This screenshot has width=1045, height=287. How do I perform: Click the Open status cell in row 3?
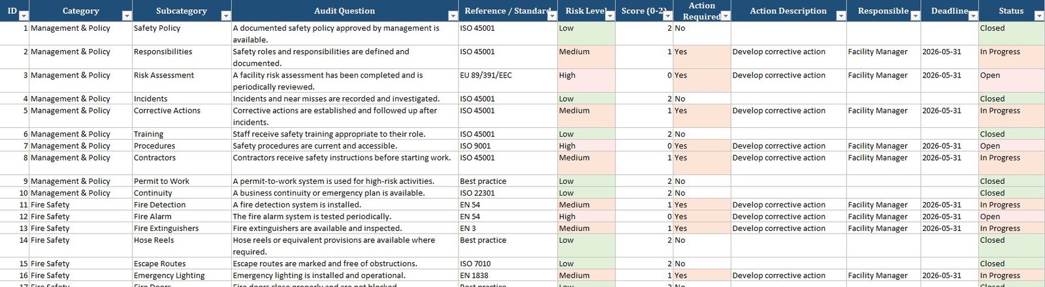1010,76
